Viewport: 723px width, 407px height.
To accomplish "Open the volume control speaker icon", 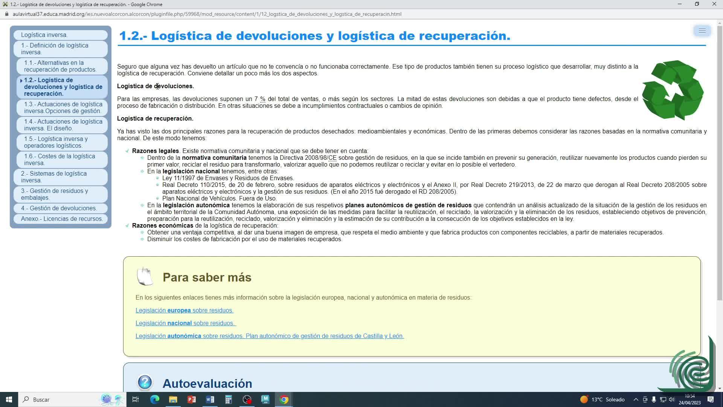I will click(672, 399).
